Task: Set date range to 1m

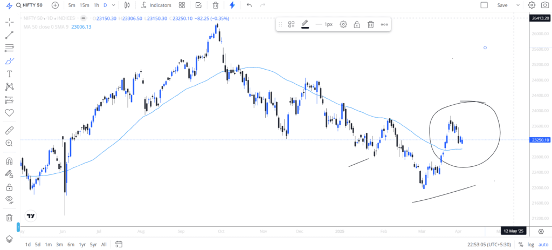Action: pyautogui.click(x=49, y=245)
